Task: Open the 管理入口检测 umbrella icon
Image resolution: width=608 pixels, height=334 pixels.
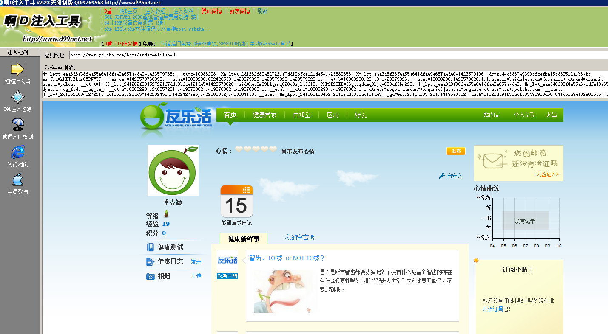Action: point(18,125)
